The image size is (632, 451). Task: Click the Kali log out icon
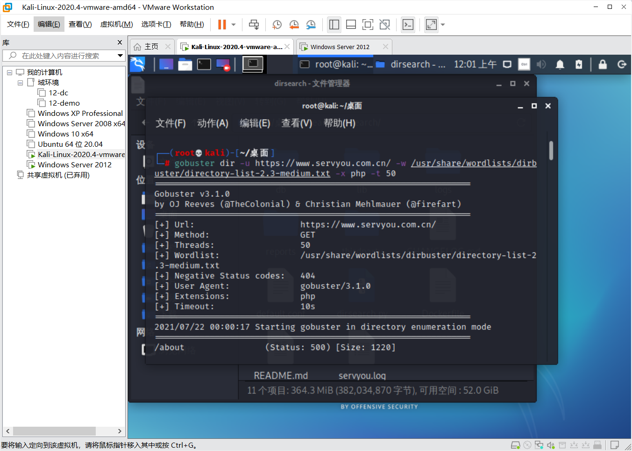622,64
